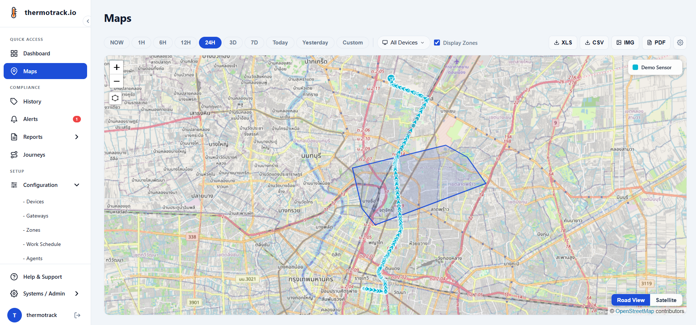Zoom in on the map
Screen dimensions: 696x325
(x=117, y=67)
